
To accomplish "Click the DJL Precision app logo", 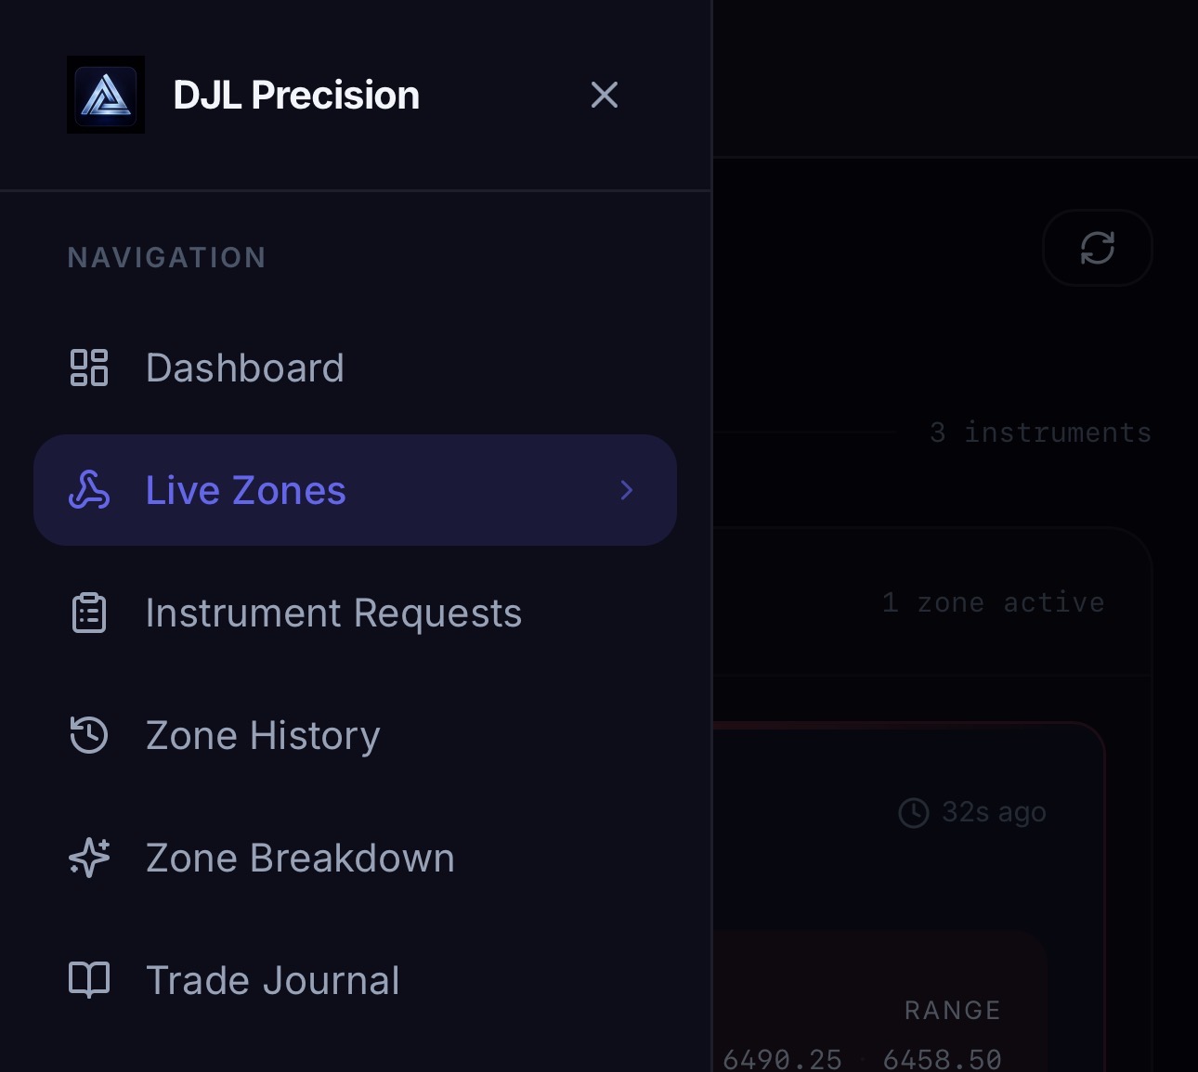I will click(x=106, y=95).
